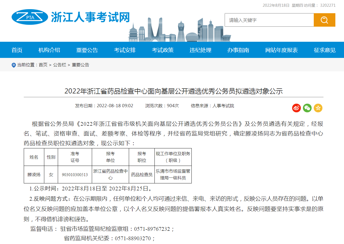
Task: Share article via WeChat icon
Action: [307, 108]
